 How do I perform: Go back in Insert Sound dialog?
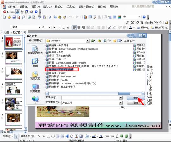[92, 41]
